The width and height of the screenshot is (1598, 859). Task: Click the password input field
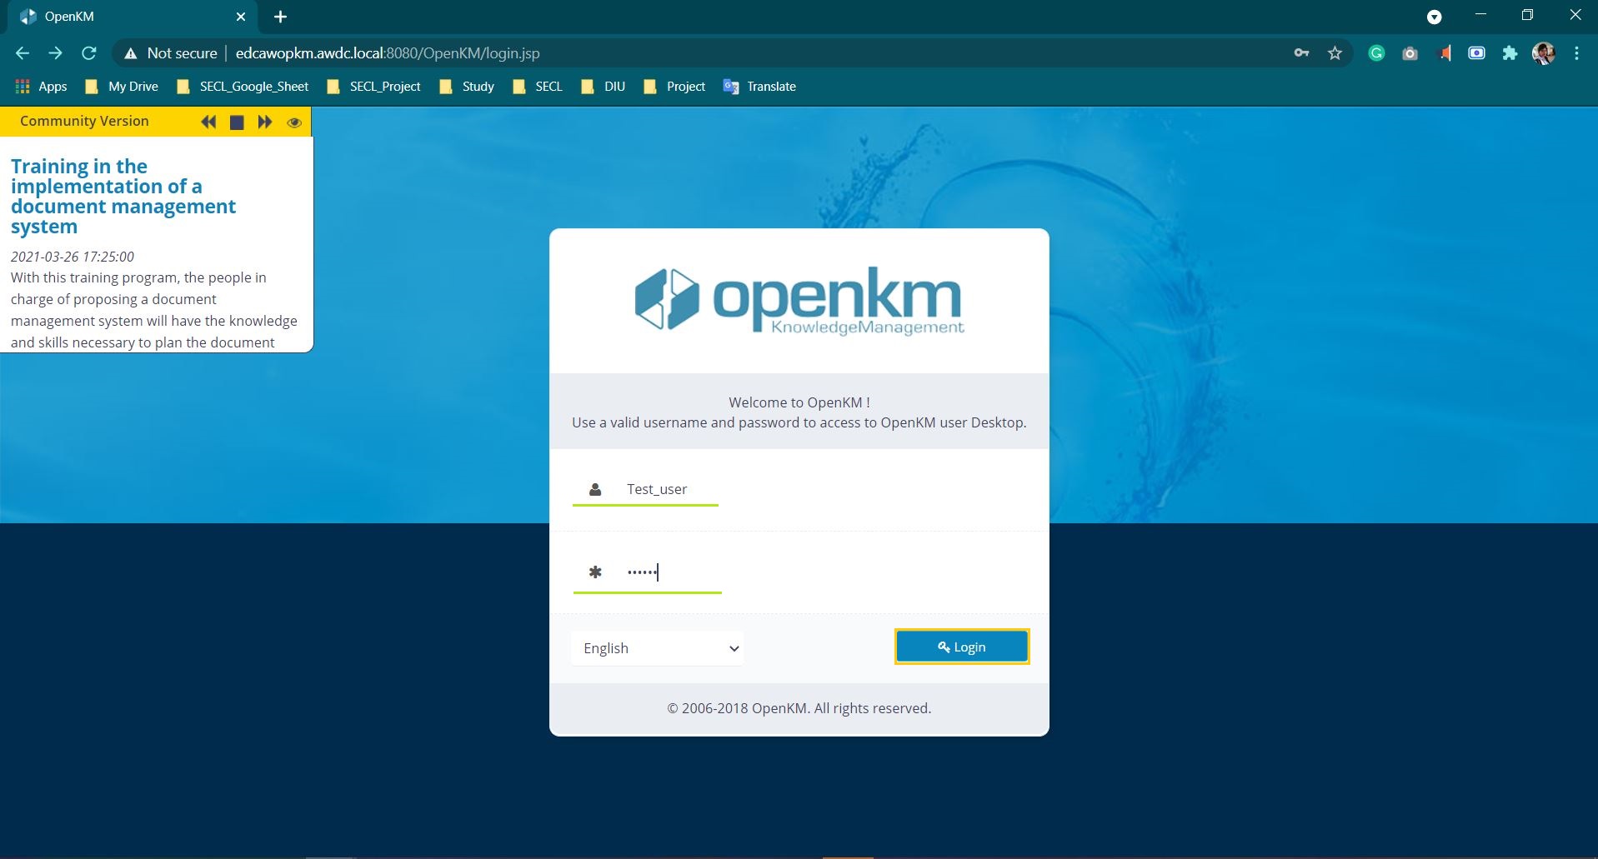(647, 572)
